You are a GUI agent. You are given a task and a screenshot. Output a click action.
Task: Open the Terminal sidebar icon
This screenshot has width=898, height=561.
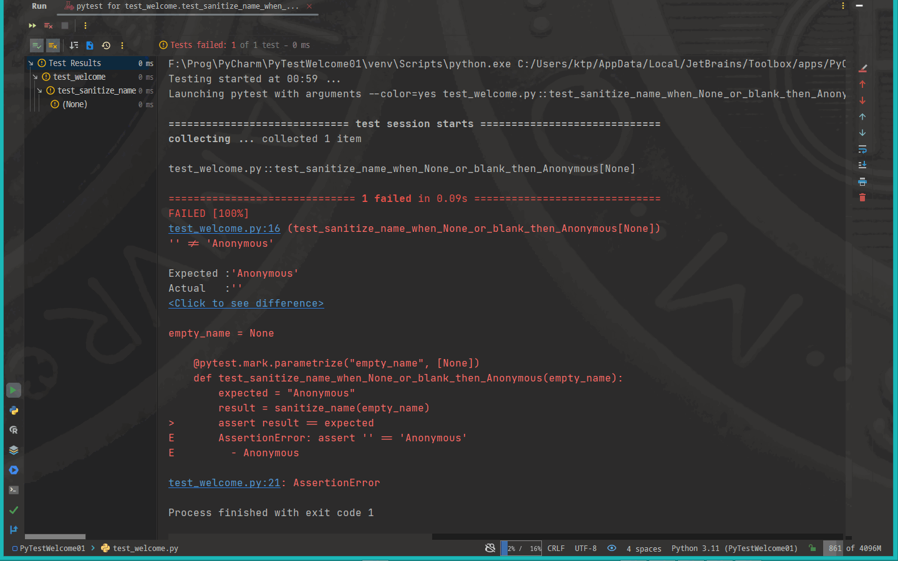(14, 490)
